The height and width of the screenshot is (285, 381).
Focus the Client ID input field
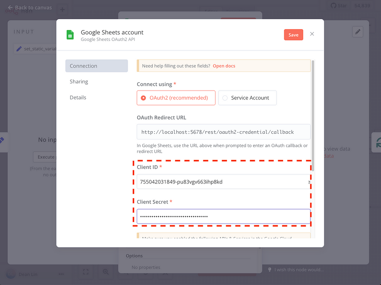[223, 182]
